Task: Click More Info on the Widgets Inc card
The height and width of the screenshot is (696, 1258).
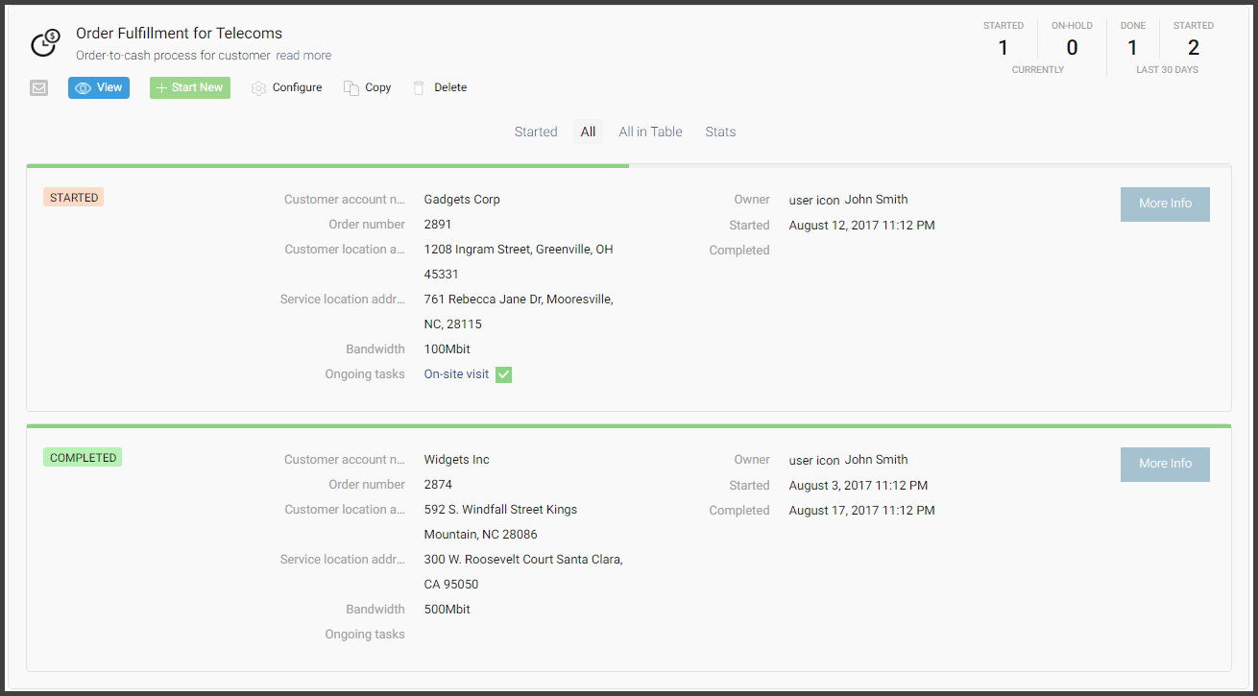Action: tap(1165, 464)
